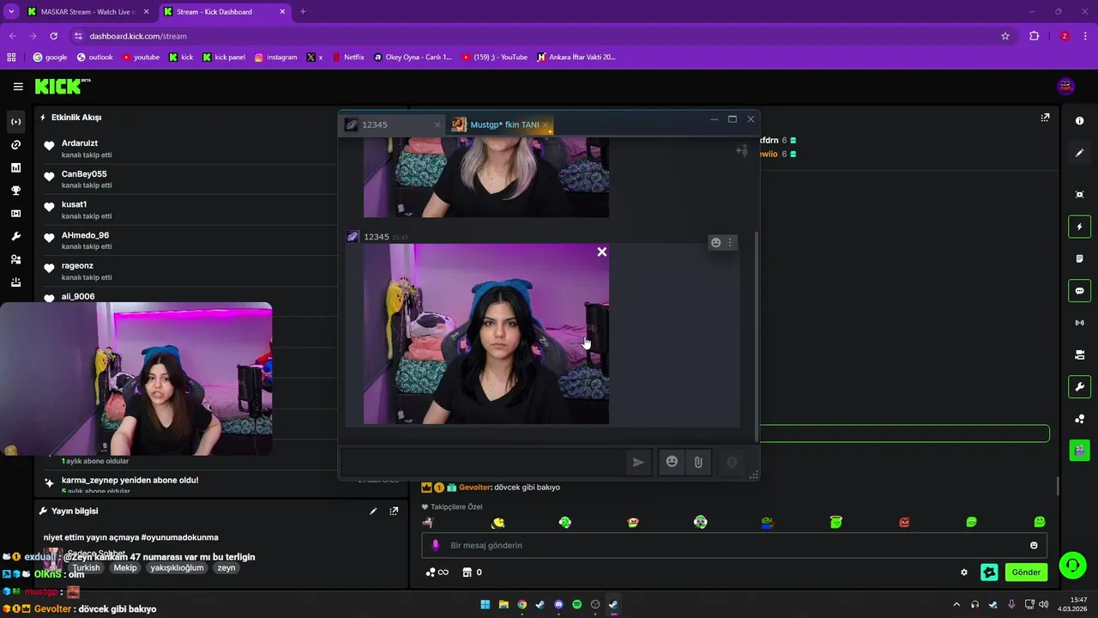
Task: Open the Stream section in left sidebar
Action: pos(15,122)
